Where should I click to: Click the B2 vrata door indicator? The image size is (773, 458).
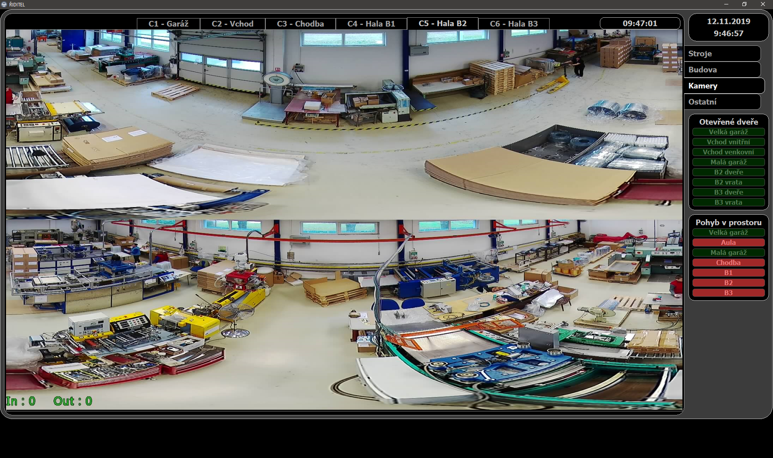tap(728, 182)
